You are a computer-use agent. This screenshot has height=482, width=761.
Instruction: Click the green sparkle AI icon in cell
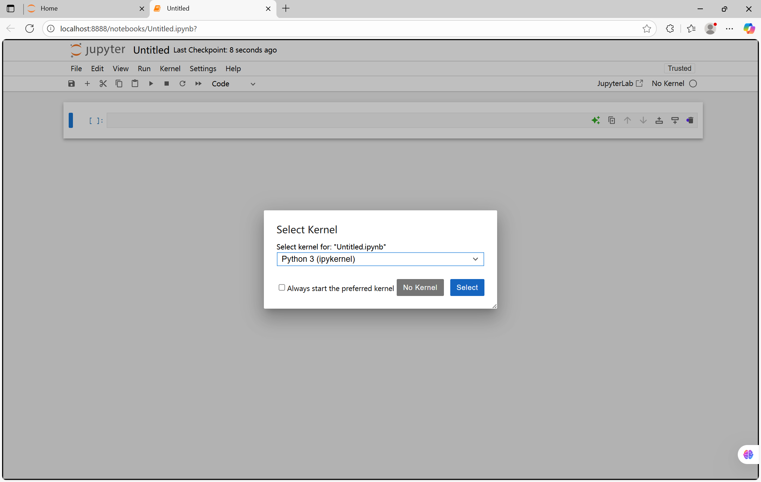click(x=596, y=121)
